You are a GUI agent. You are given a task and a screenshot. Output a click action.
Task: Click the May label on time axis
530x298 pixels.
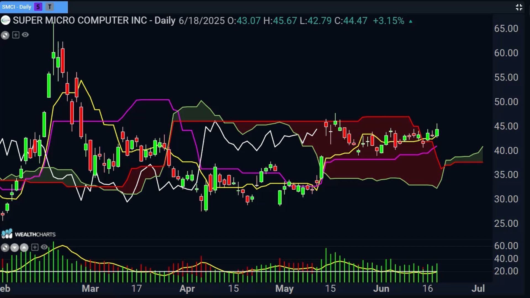point(284,289)
